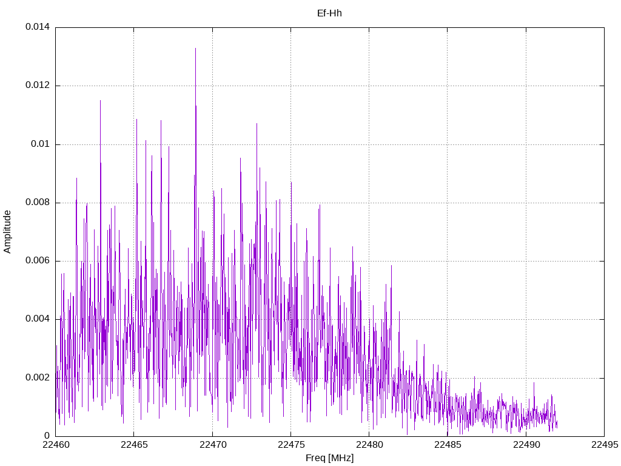Click y-axis tick label 0.008
Image resolution: width=621 pixels, height=466 pixels.
pyautogui.click(x=38, y=203)
